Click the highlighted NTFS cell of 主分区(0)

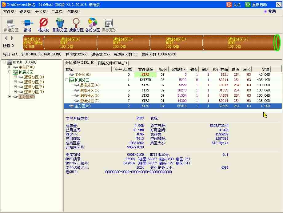145,74
